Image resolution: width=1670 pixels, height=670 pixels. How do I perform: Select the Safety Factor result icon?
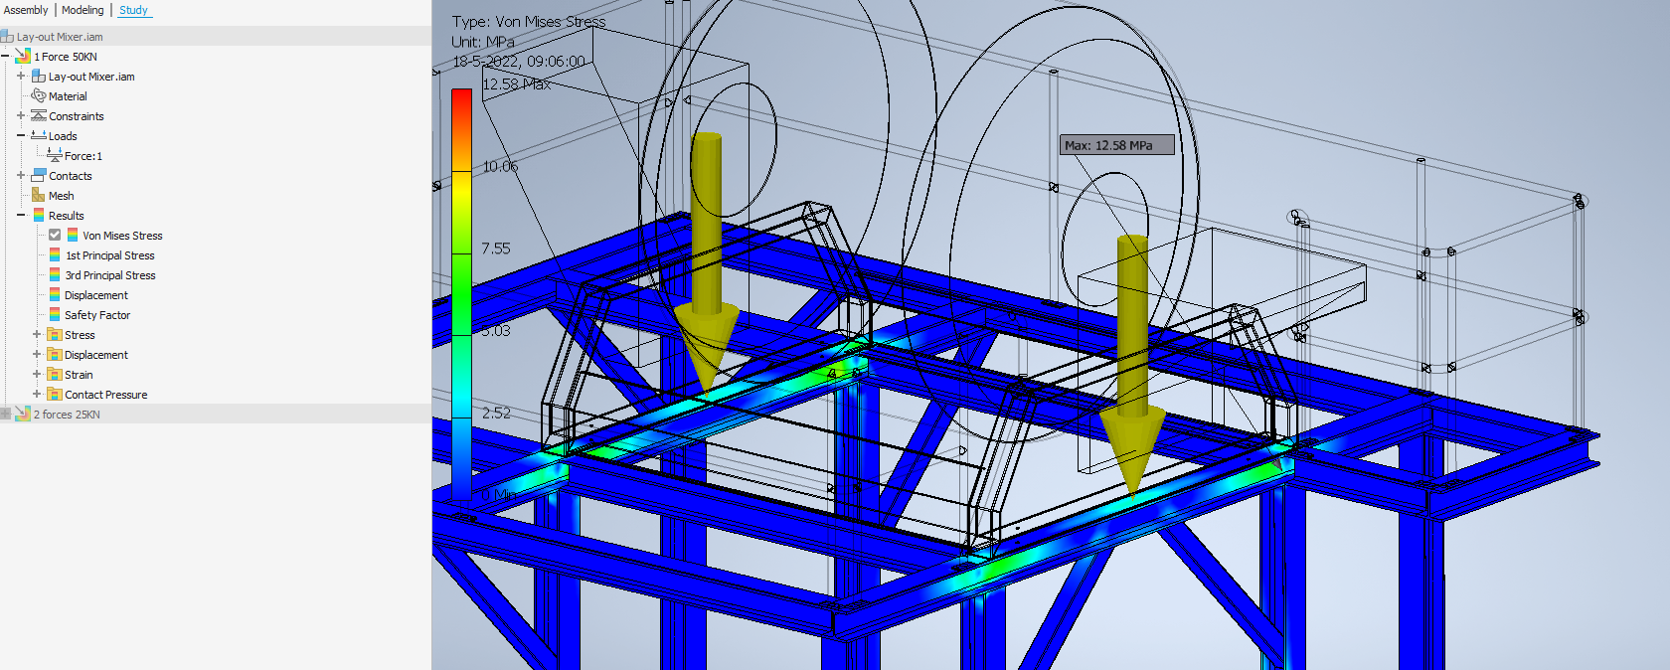(x=55, y=315)
